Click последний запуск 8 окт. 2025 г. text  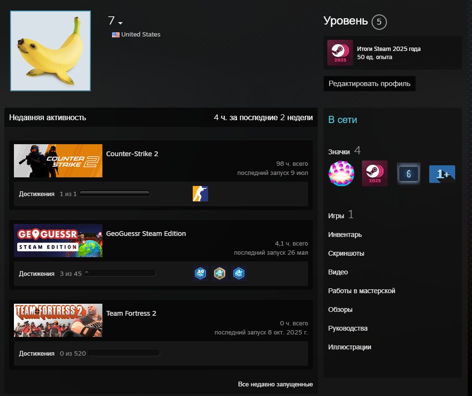click(261, 332)
